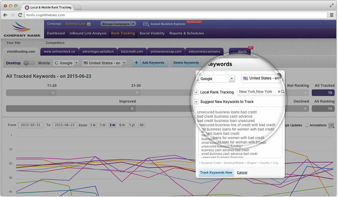Click the browser address bar

[x=176, y=15]
